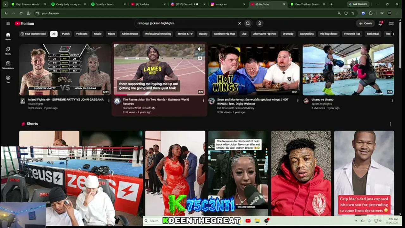Viewport: 405px width, 228px height.
Task: Switch to the Candy Lady song tab
Action: [68, 4]
